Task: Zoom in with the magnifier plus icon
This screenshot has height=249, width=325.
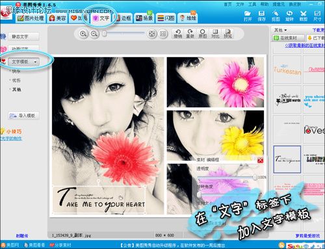Action: pyautogui.click(x=83, y=34)
